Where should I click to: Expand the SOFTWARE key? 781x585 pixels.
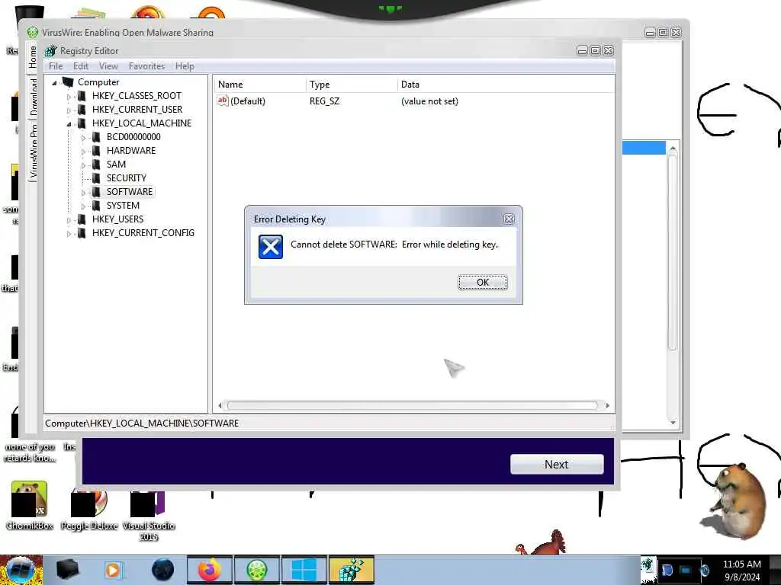coord(83,193)
